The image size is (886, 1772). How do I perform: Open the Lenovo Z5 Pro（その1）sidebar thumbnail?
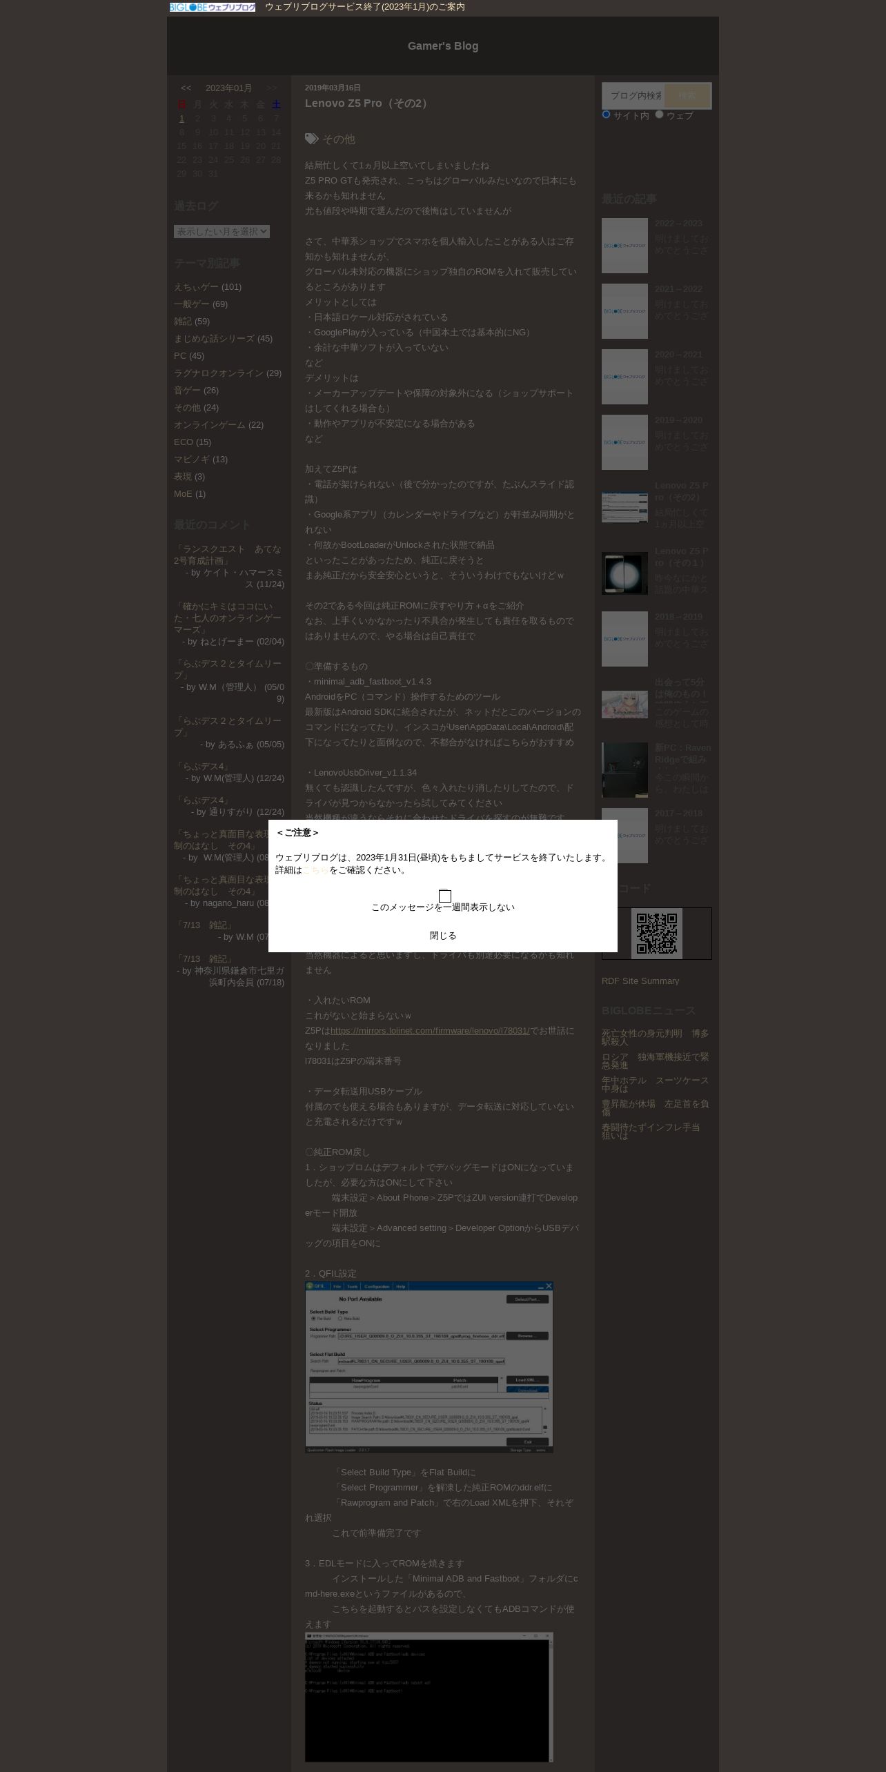[624, 573]
